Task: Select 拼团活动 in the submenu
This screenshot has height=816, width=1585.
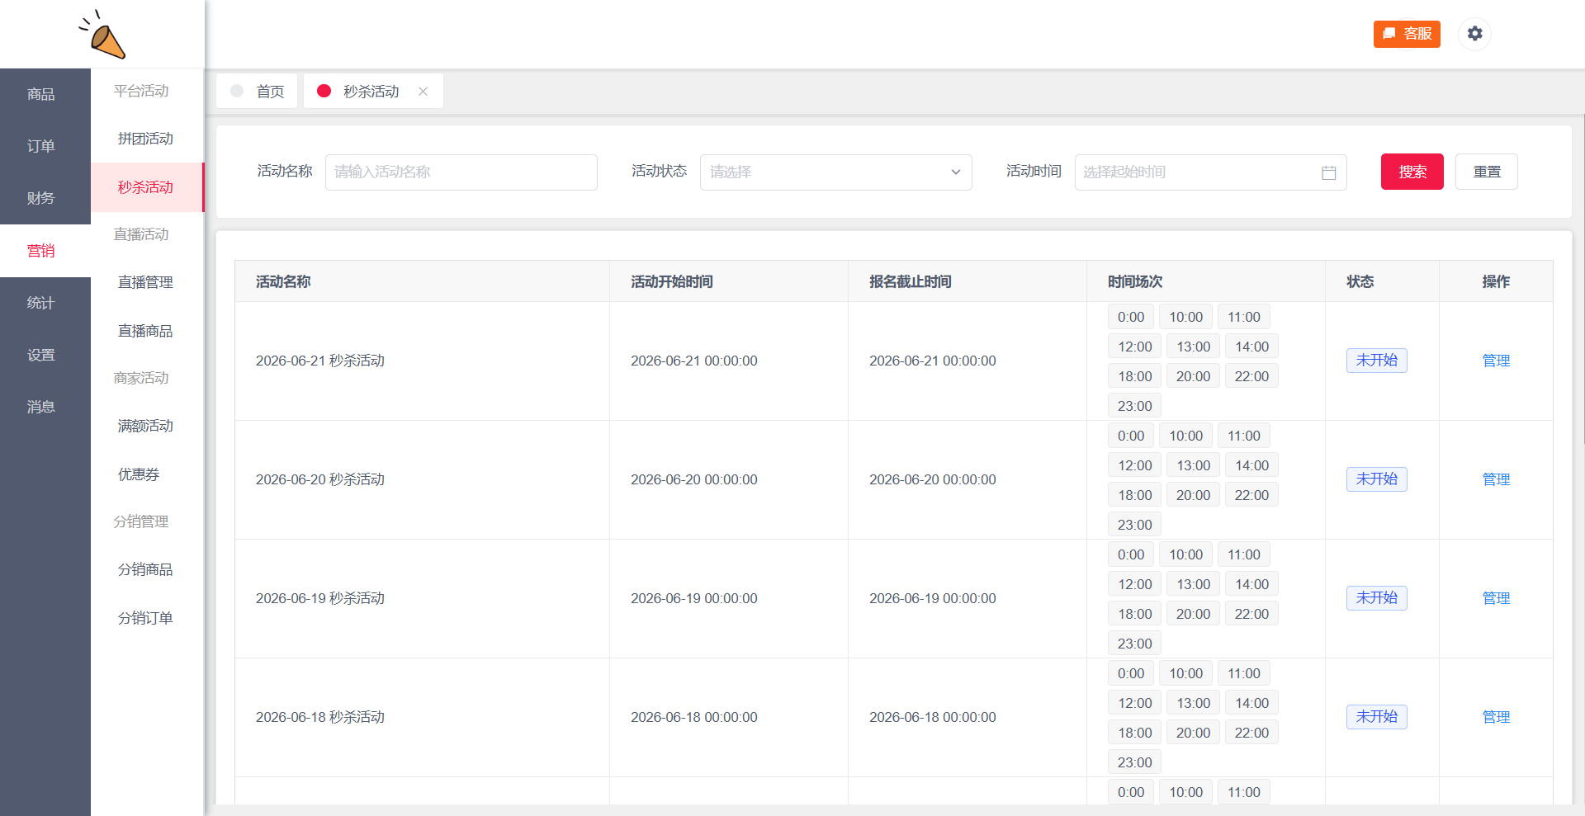Action: (145, 139)
